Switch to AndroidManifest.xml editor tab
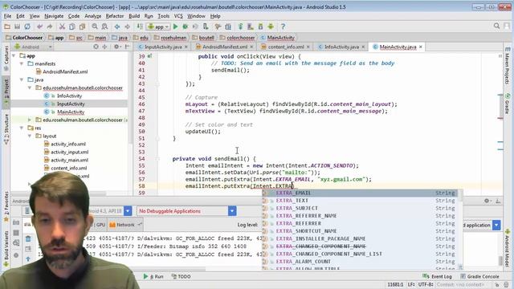This screenshot has width=514, height=289. (x=224, y=47)
